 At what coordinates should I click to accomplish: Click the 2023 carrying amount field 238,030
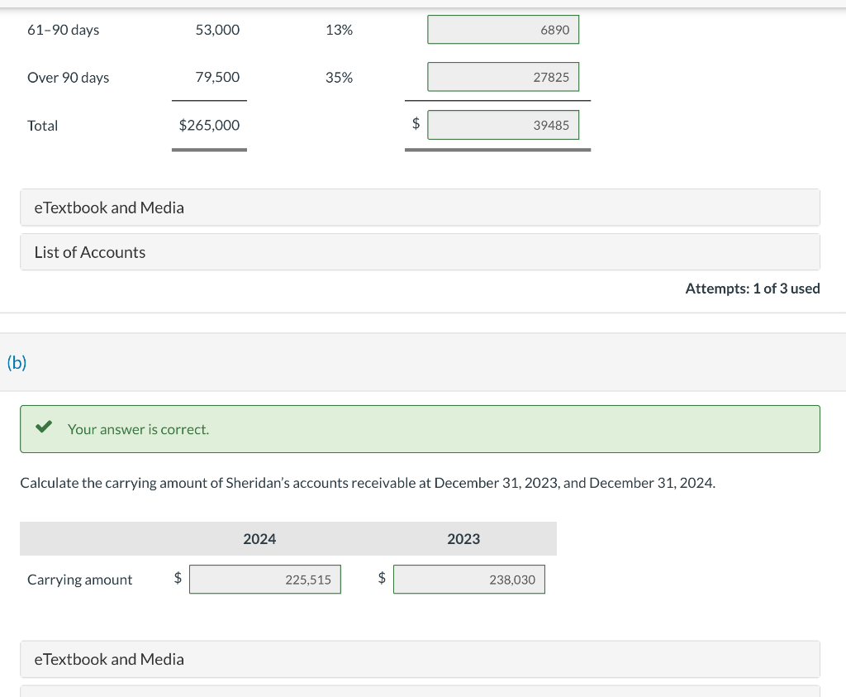click(469, 580)
